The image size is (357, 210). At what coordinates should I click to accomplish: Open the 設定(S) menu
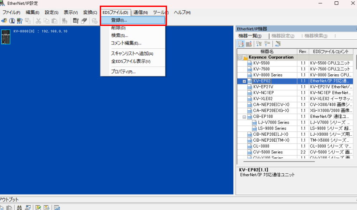52,13
